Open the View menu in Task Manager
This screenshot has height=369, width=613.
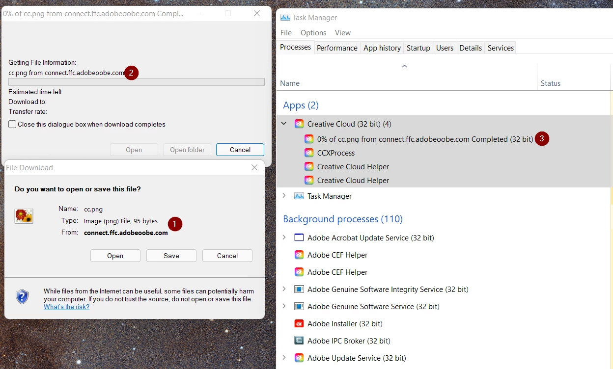click(x=343, y=32)
